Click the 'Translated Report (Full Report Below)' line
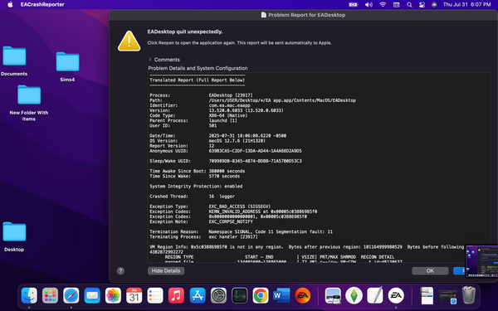 pos(198,80)
